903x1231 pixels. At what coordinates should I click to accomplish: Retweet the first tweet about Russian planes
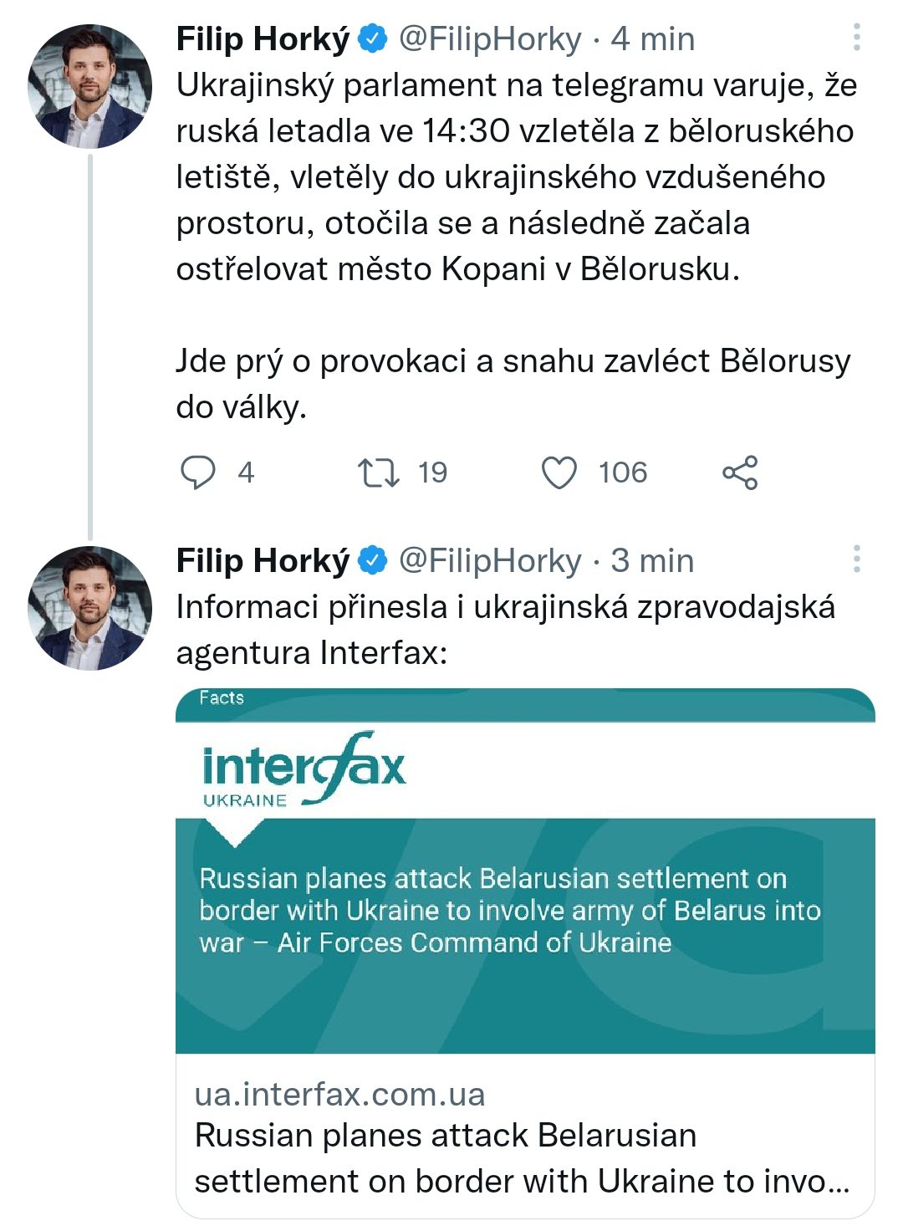pos(378,472)
